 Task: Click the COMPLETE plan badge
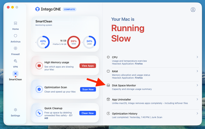(70, 9)
